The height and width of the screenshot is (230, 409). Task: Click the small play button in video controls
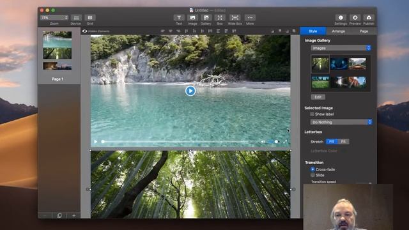(x=96, y=142)
